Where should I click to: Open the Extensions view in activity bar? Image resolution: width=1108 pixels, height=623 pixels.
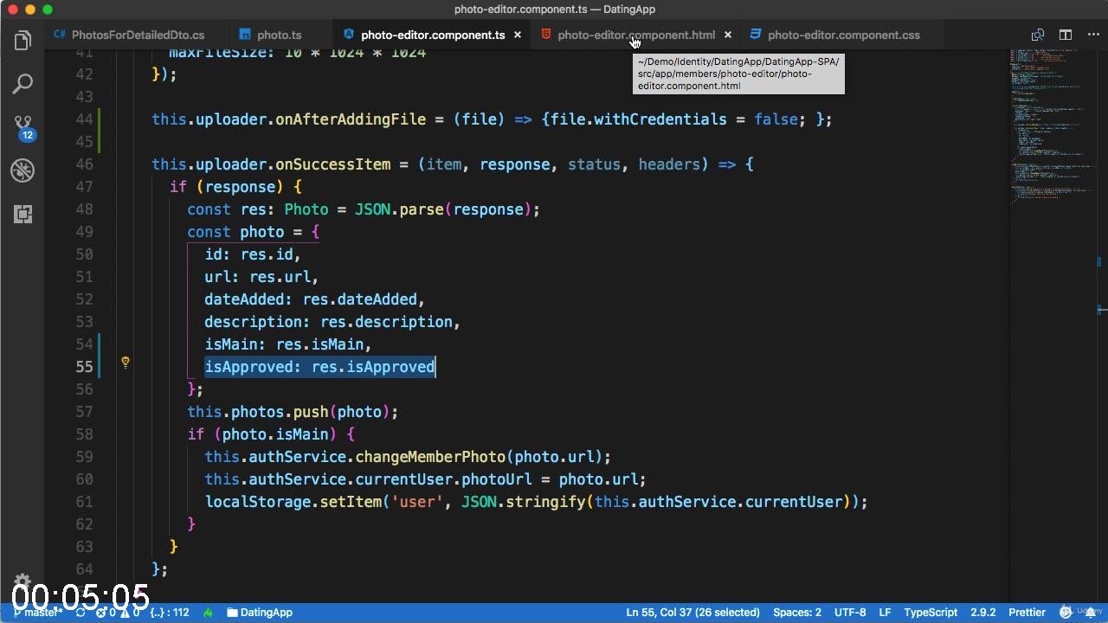[23, 214]
